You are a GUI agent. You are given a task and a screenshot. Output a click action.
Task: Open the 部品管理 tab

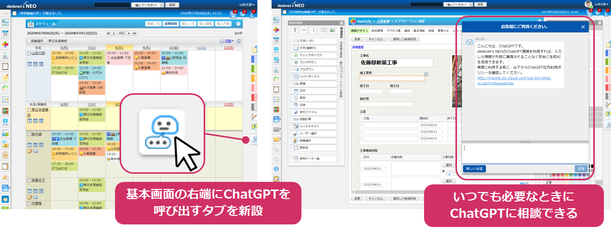(378, 30)
